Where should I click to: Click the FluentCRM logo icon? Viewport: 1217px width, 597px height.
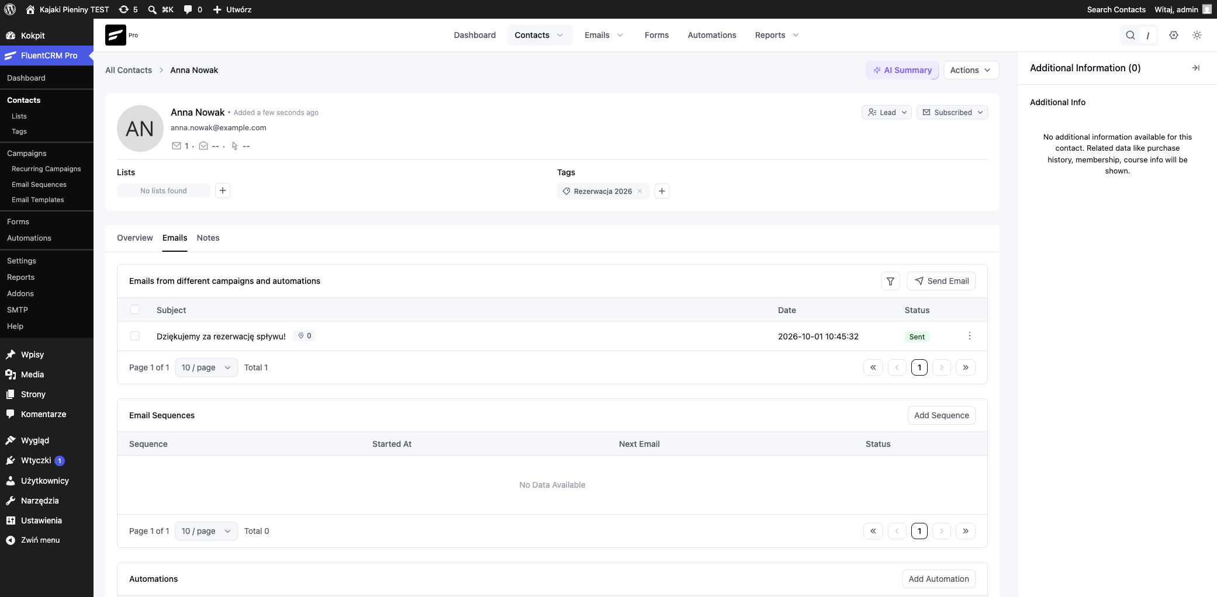(x=116, y=35)
